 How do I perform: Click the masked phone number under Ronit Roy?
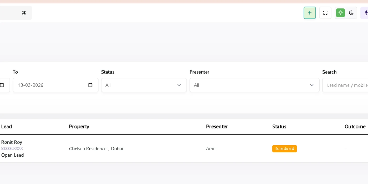(x=12, y=149)
